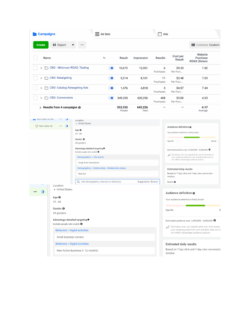Click page icon before New Sales Ad
The width and height of the screenshot is (250, 323).
[x=37, y=126]
